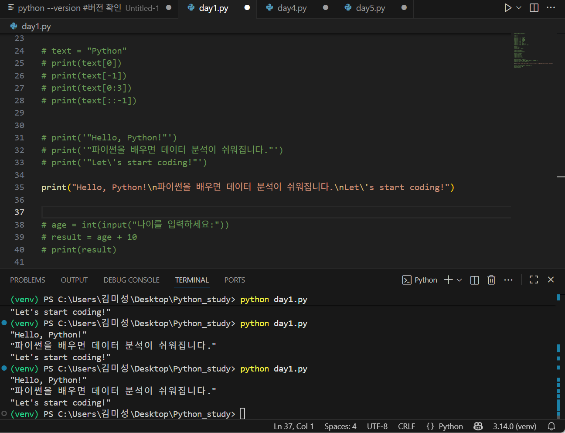The height and width of the screenshot is (433, 565).
Task: Switch to the day5.py tab
Action: tap(371, 8)
